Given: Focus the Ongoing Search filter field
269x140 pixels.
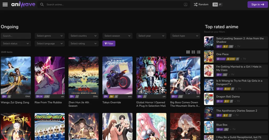Looking at the screenshot, I should 16,36.
